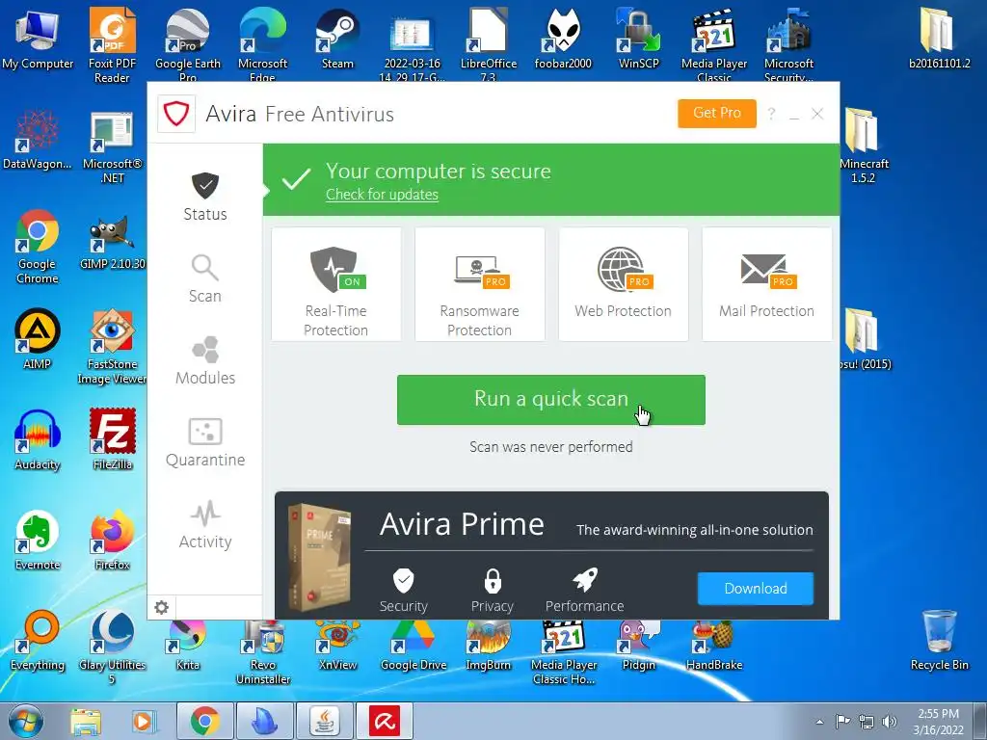Select the My Computer desktop icon
Image resolution: width=987 pixels, height=740 pixels.
(x=38, y=39)
